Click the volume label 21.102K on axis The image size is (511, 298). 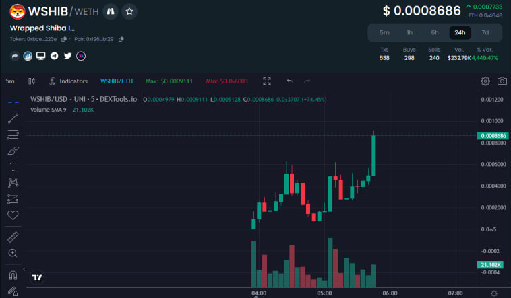490,265
